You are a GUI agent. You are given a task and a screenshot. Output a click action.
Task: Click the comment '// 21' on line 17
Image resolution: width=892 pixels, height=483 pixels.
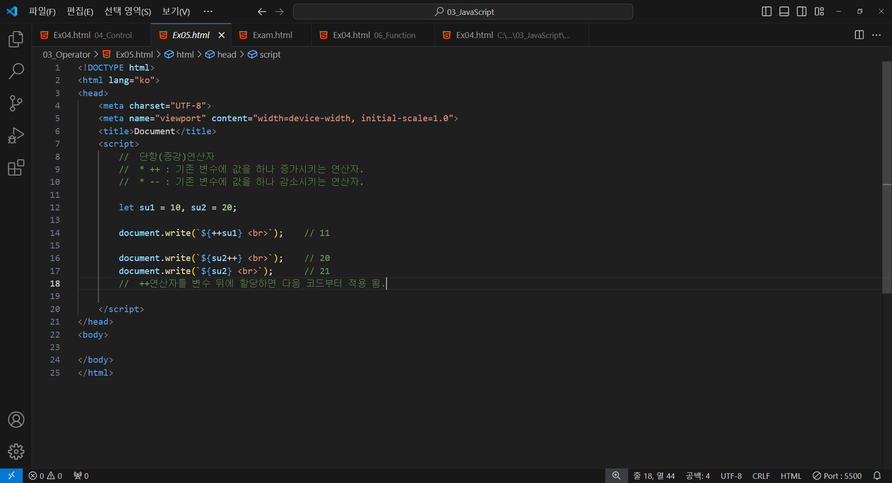pos(317,271)
